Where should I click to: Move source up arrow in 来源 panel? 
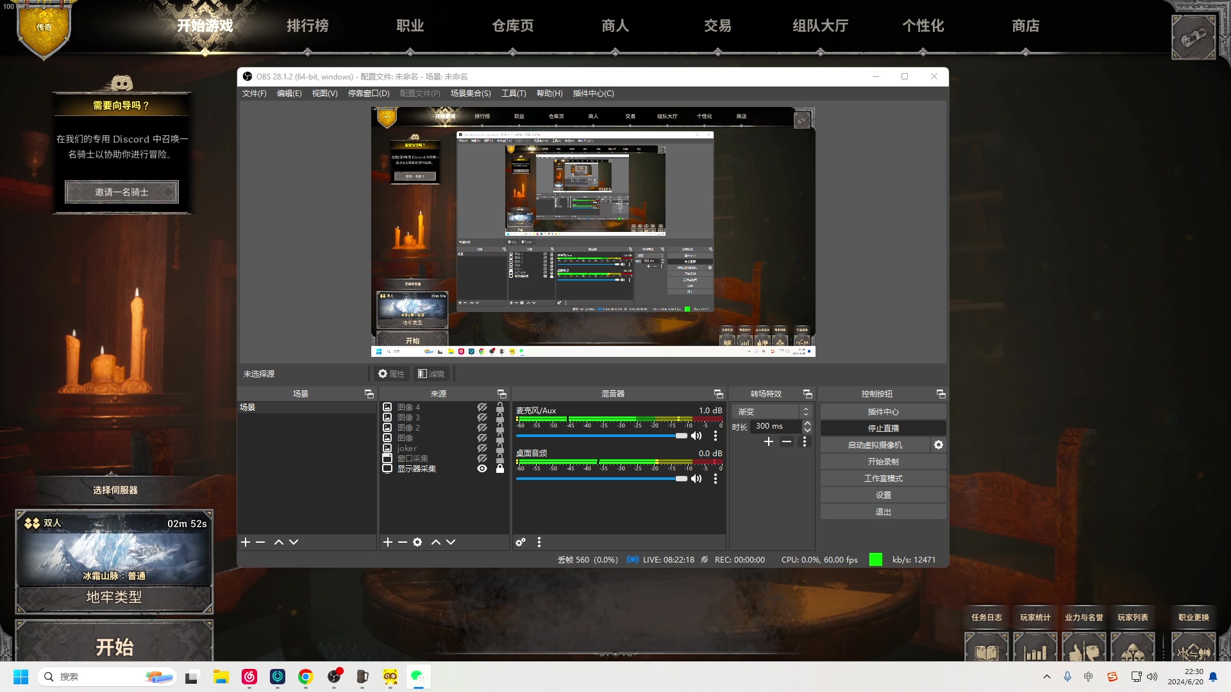436,542
